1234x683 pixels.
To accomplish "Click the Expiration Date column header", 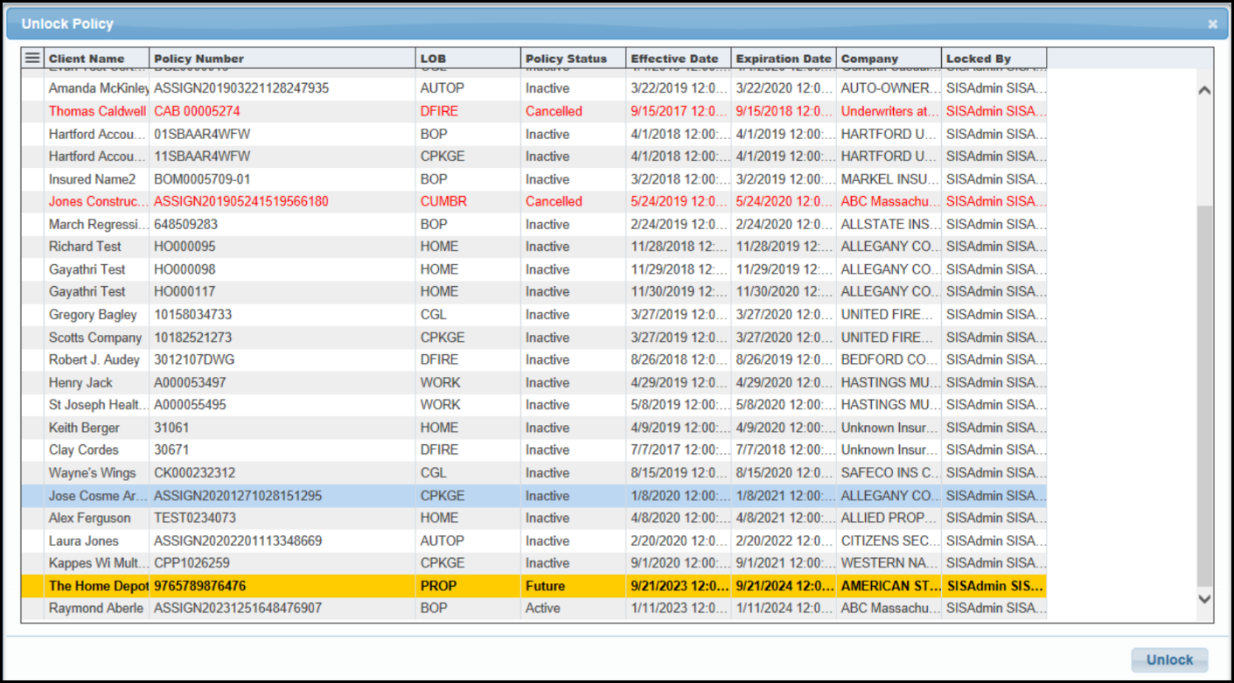I will tap(784, 59).
